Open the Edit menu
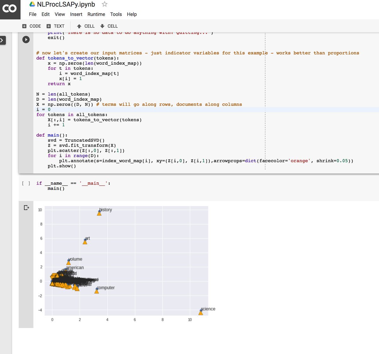The width and height of the screenshot is (379, 354). point(45,14)
